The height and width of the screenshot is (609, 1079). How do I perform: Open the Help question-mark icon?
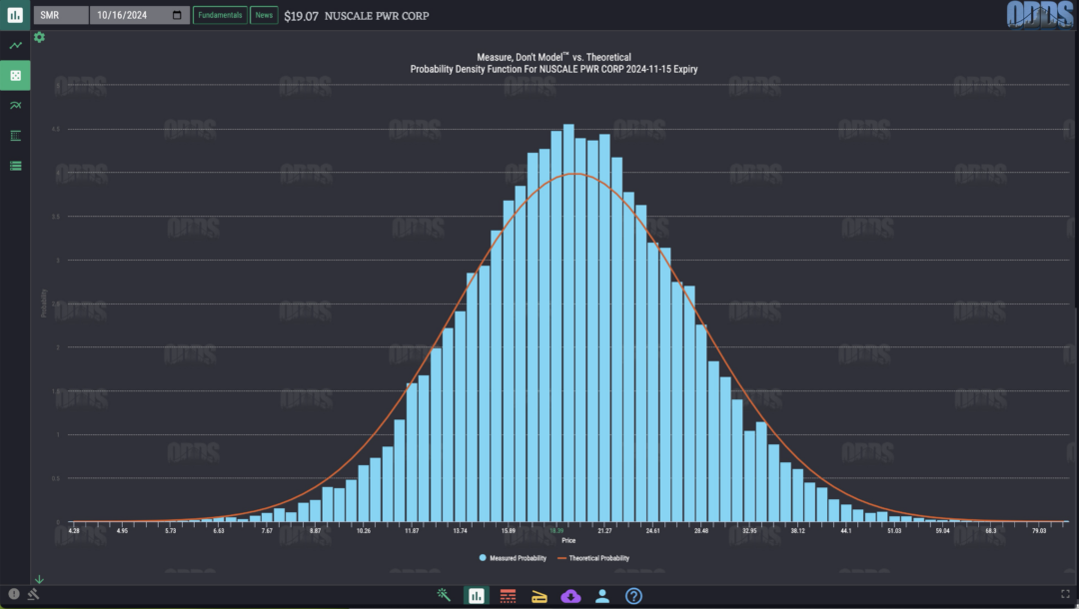click(x=632, y=594)
